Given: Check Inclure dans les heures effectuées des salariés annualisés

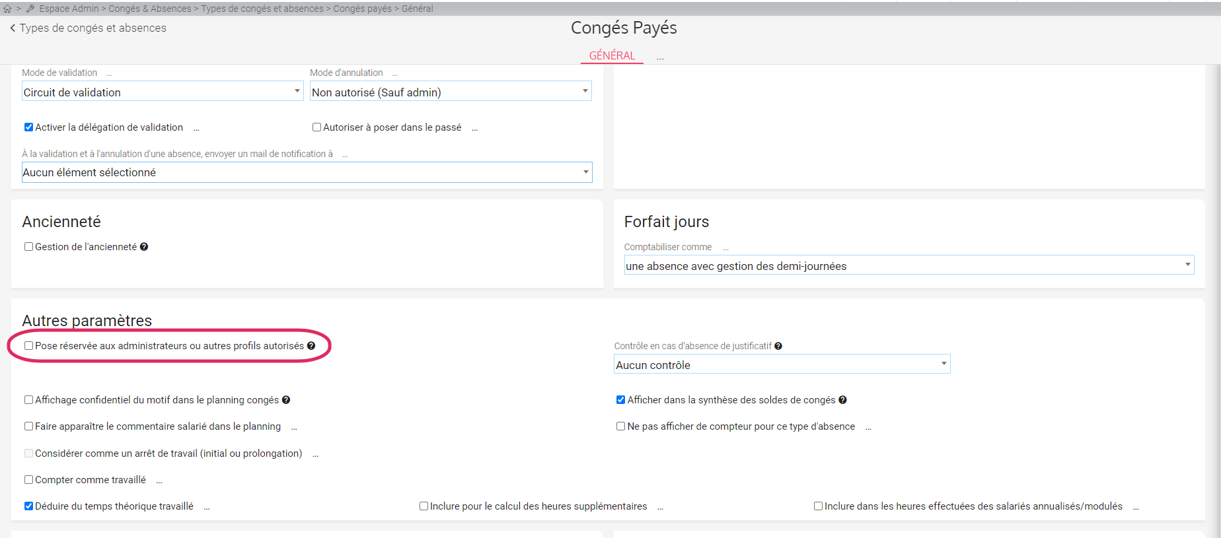Looking at the screenshot, I should (818, 506).
